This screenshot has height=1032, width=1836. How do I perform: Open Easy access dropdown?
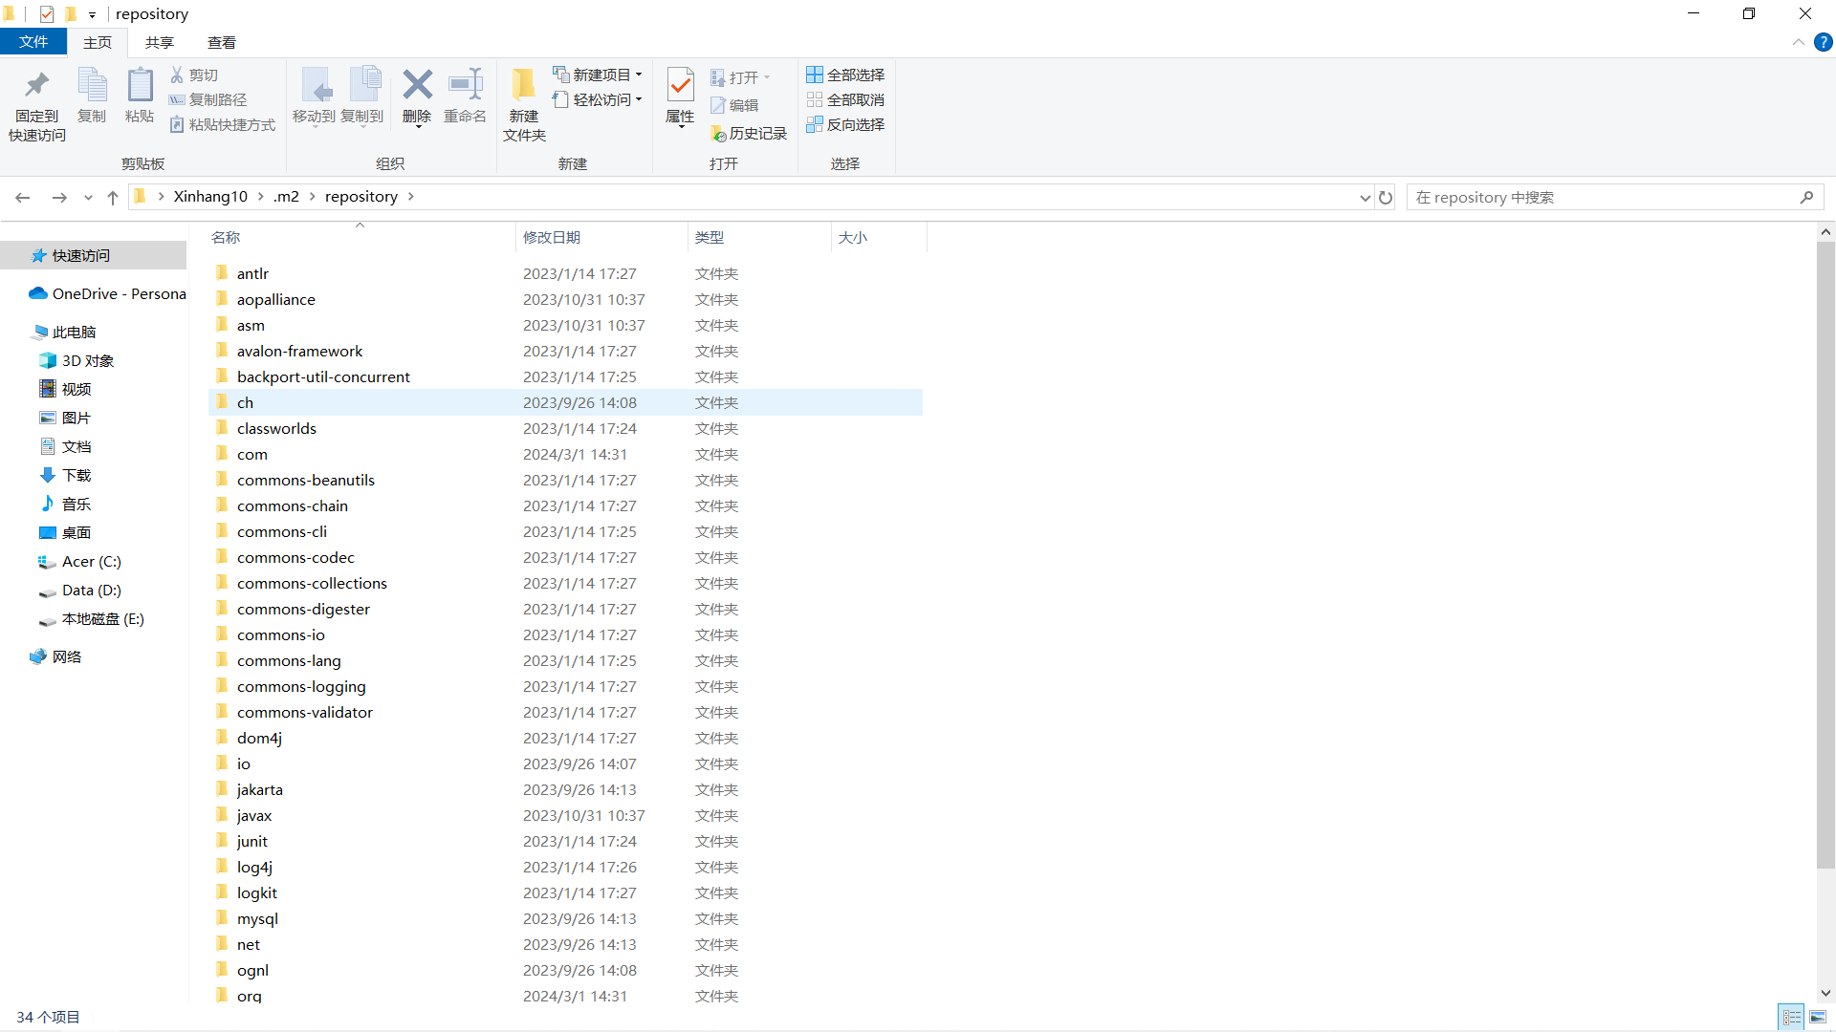coord(598,99)
